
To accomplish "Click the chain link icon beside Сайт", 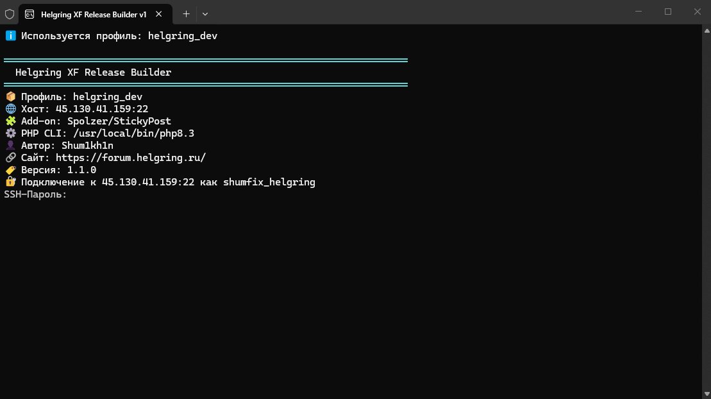I will point(10,158).
